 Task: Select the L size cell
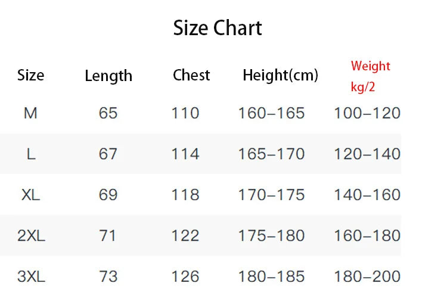coord(31,154)
